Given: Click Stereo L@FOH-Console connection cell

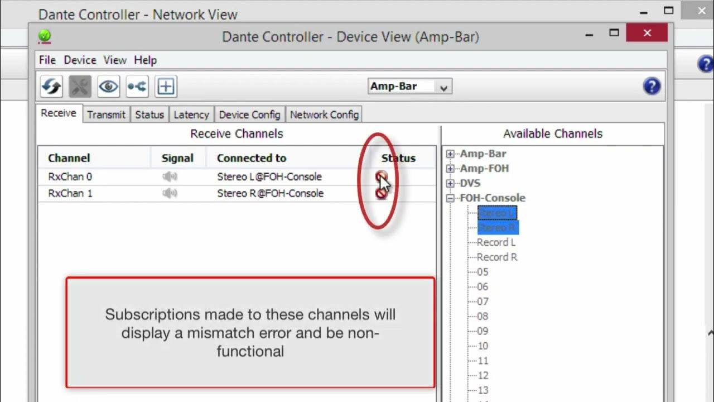Looking at the screenshot, I should [x=269, y=176].
